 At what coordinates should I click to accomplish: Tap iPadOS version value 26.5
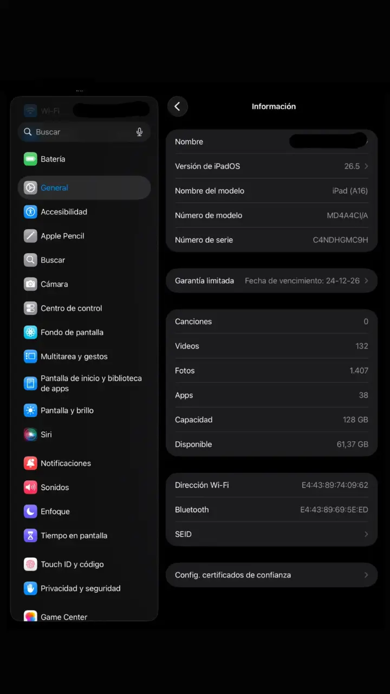point(352,166)
